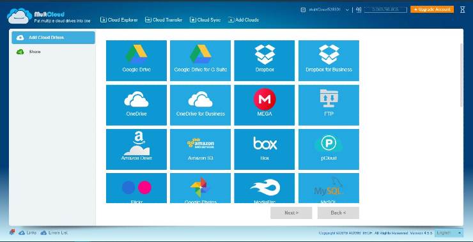473x242 pixels.
Task: Open Links at the bottom bar
Action: click(27, 232)
